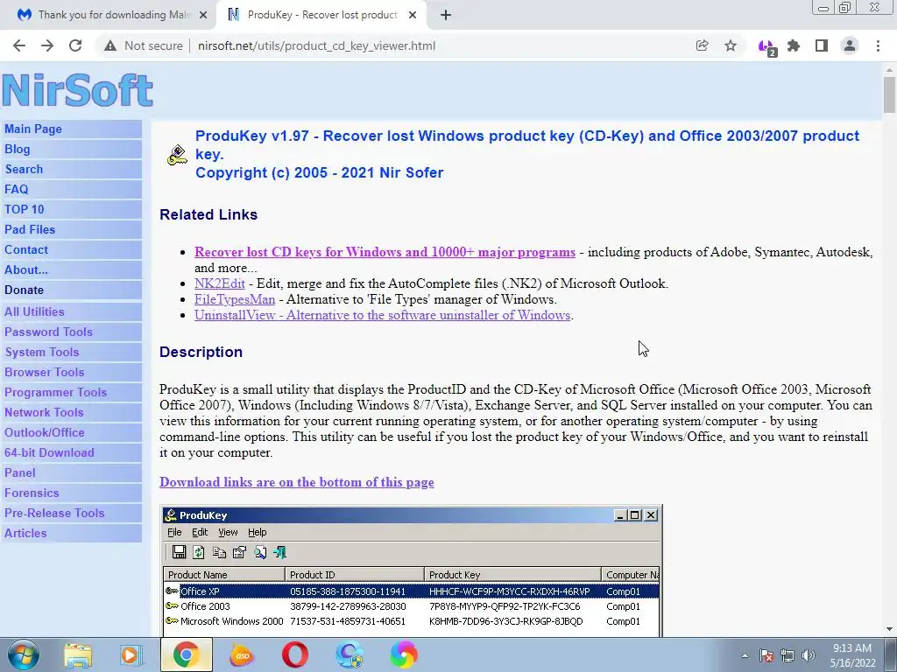Open All Utilities sidebar link
Image resolution: width=897 pixels, height=672 pixels.
(34, 312)
